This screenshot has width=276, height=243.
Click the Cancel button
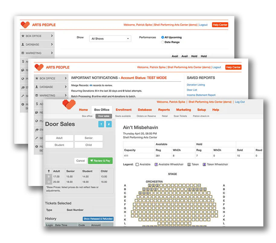[81, 161]
